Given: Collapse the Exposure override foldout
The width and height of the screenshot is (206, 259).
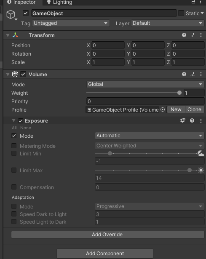Looking at the screenshot, I should (14, 120).
